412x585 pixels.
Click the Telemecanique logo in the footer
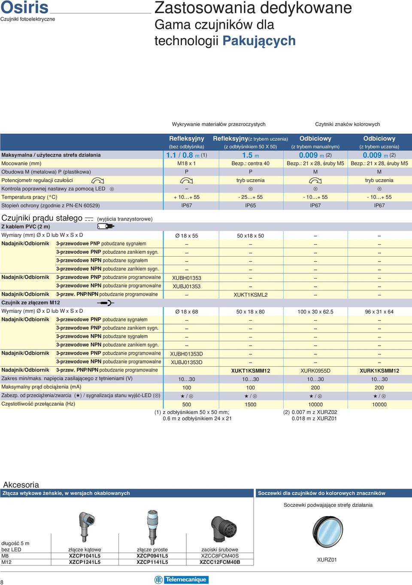coord(182,579)
